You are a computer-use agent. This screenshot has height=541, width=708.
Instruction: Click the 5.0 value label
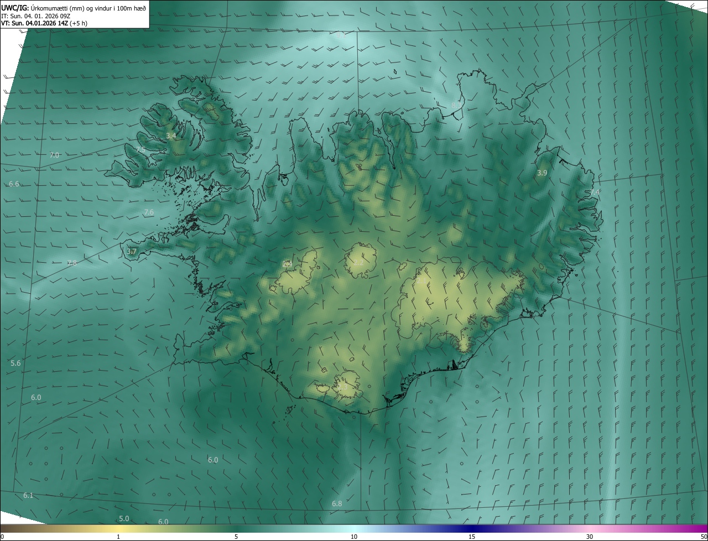(124, 519)
